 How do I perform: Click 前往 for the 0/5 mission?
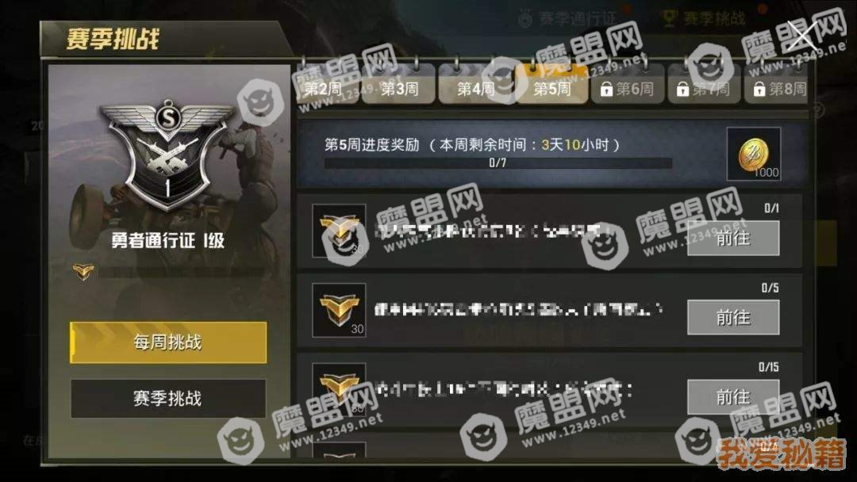(733, 317)
